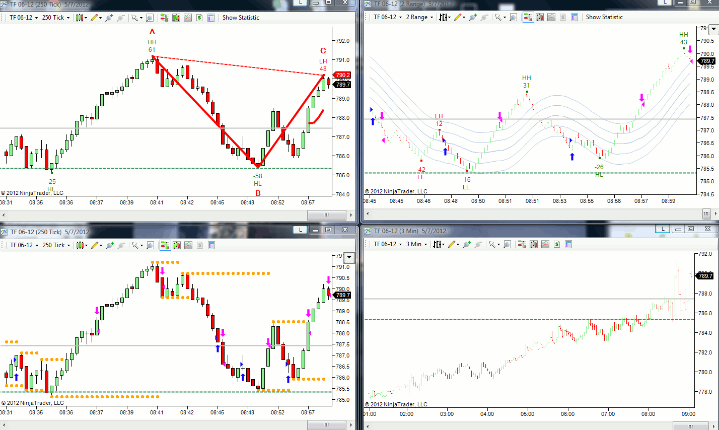Click Zoom Out on the 2 Range chart

tap(484, 17)
